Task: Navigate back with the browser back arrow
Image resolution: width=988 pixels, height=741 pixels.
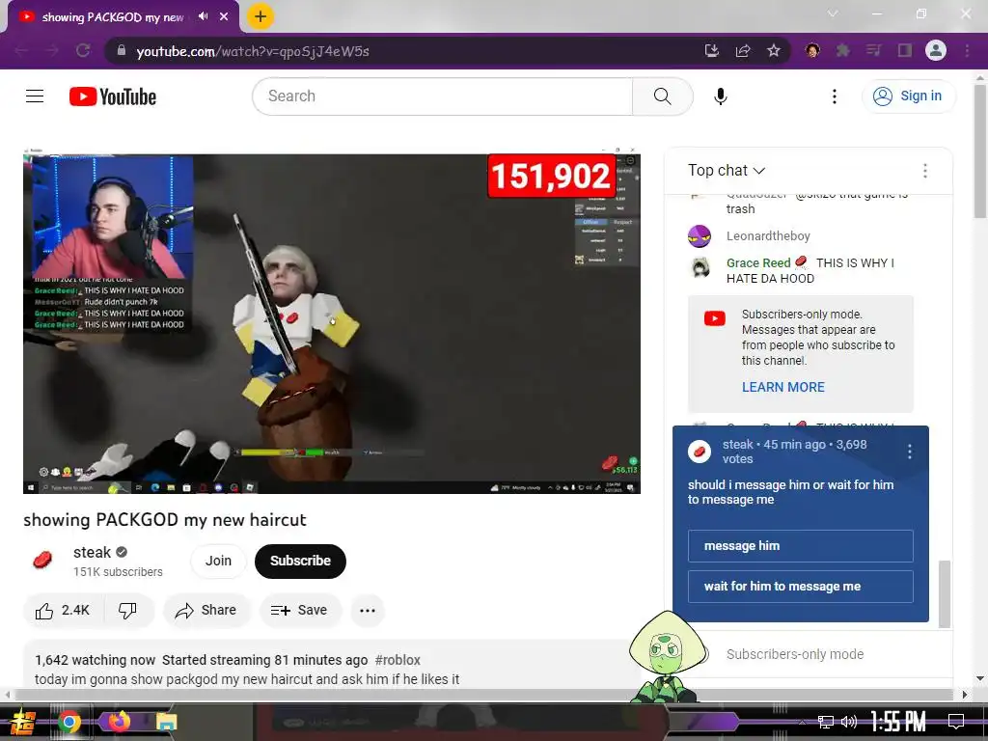Action: pos(21,50)
